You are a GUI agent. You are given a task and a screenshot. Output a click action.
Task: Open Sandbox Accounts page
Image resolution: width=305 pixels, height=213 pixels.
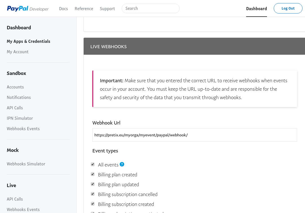tap(15, 87)
